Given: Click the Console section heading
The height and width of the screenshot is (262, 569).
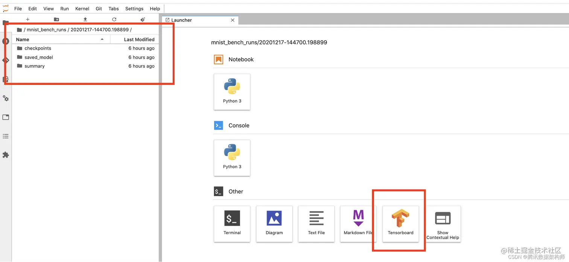Looking at the screenshot, I should 239,126.
